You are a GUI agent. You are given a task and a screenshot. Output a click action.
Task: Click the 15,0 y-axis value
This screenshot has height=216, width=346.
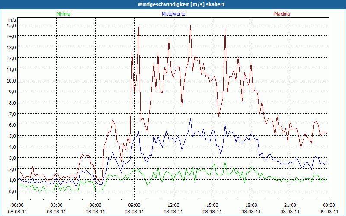pyautogui.click(x=12, y=25)
